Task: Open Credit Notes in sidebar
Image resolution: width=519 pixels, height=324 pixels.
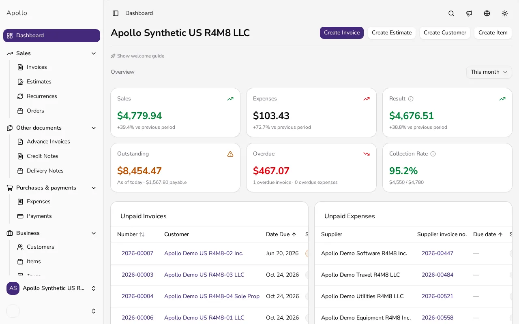Action: (57, 156)
